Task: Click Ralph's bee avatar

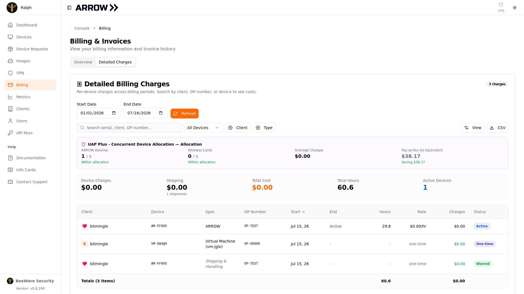Action: pos(12,8)
